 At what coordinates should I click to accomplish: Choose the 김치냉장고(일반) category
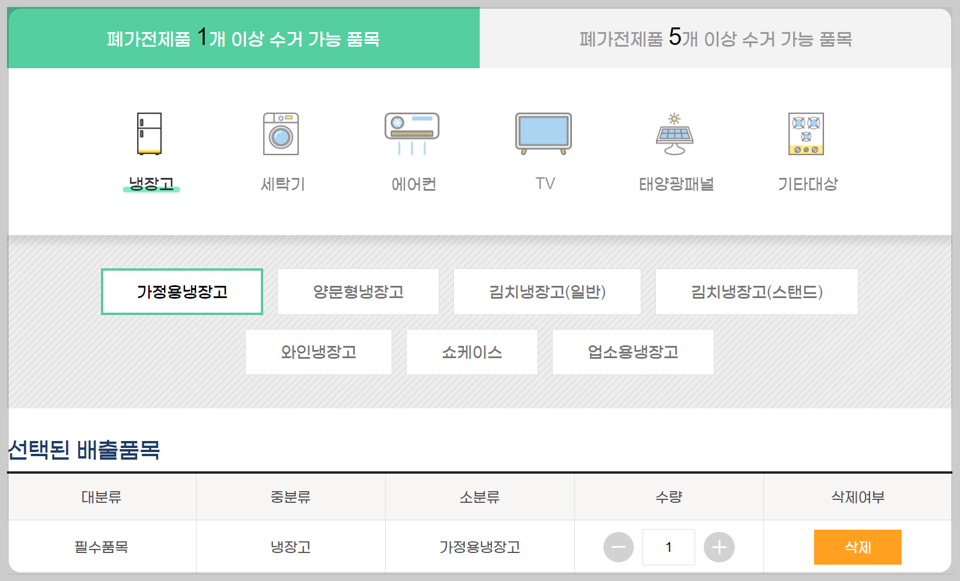(547, 292)
